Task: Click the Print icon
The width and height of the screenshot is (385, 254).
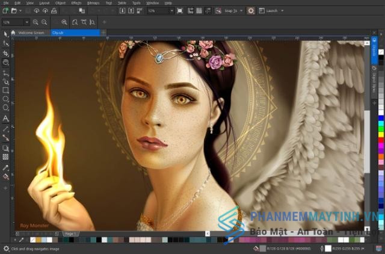Action: coord(54,11)
